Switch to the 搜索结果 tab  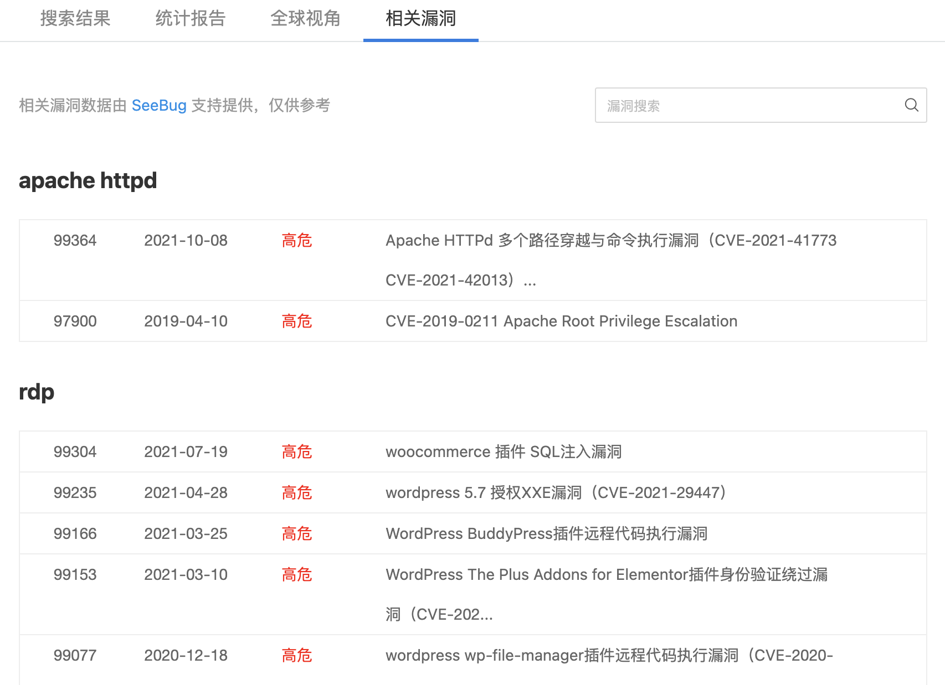coord(75,19)
